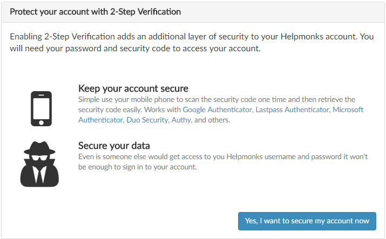
Task: Click the 'You will need your password' sentence
Action: click(x=135, y=48)
